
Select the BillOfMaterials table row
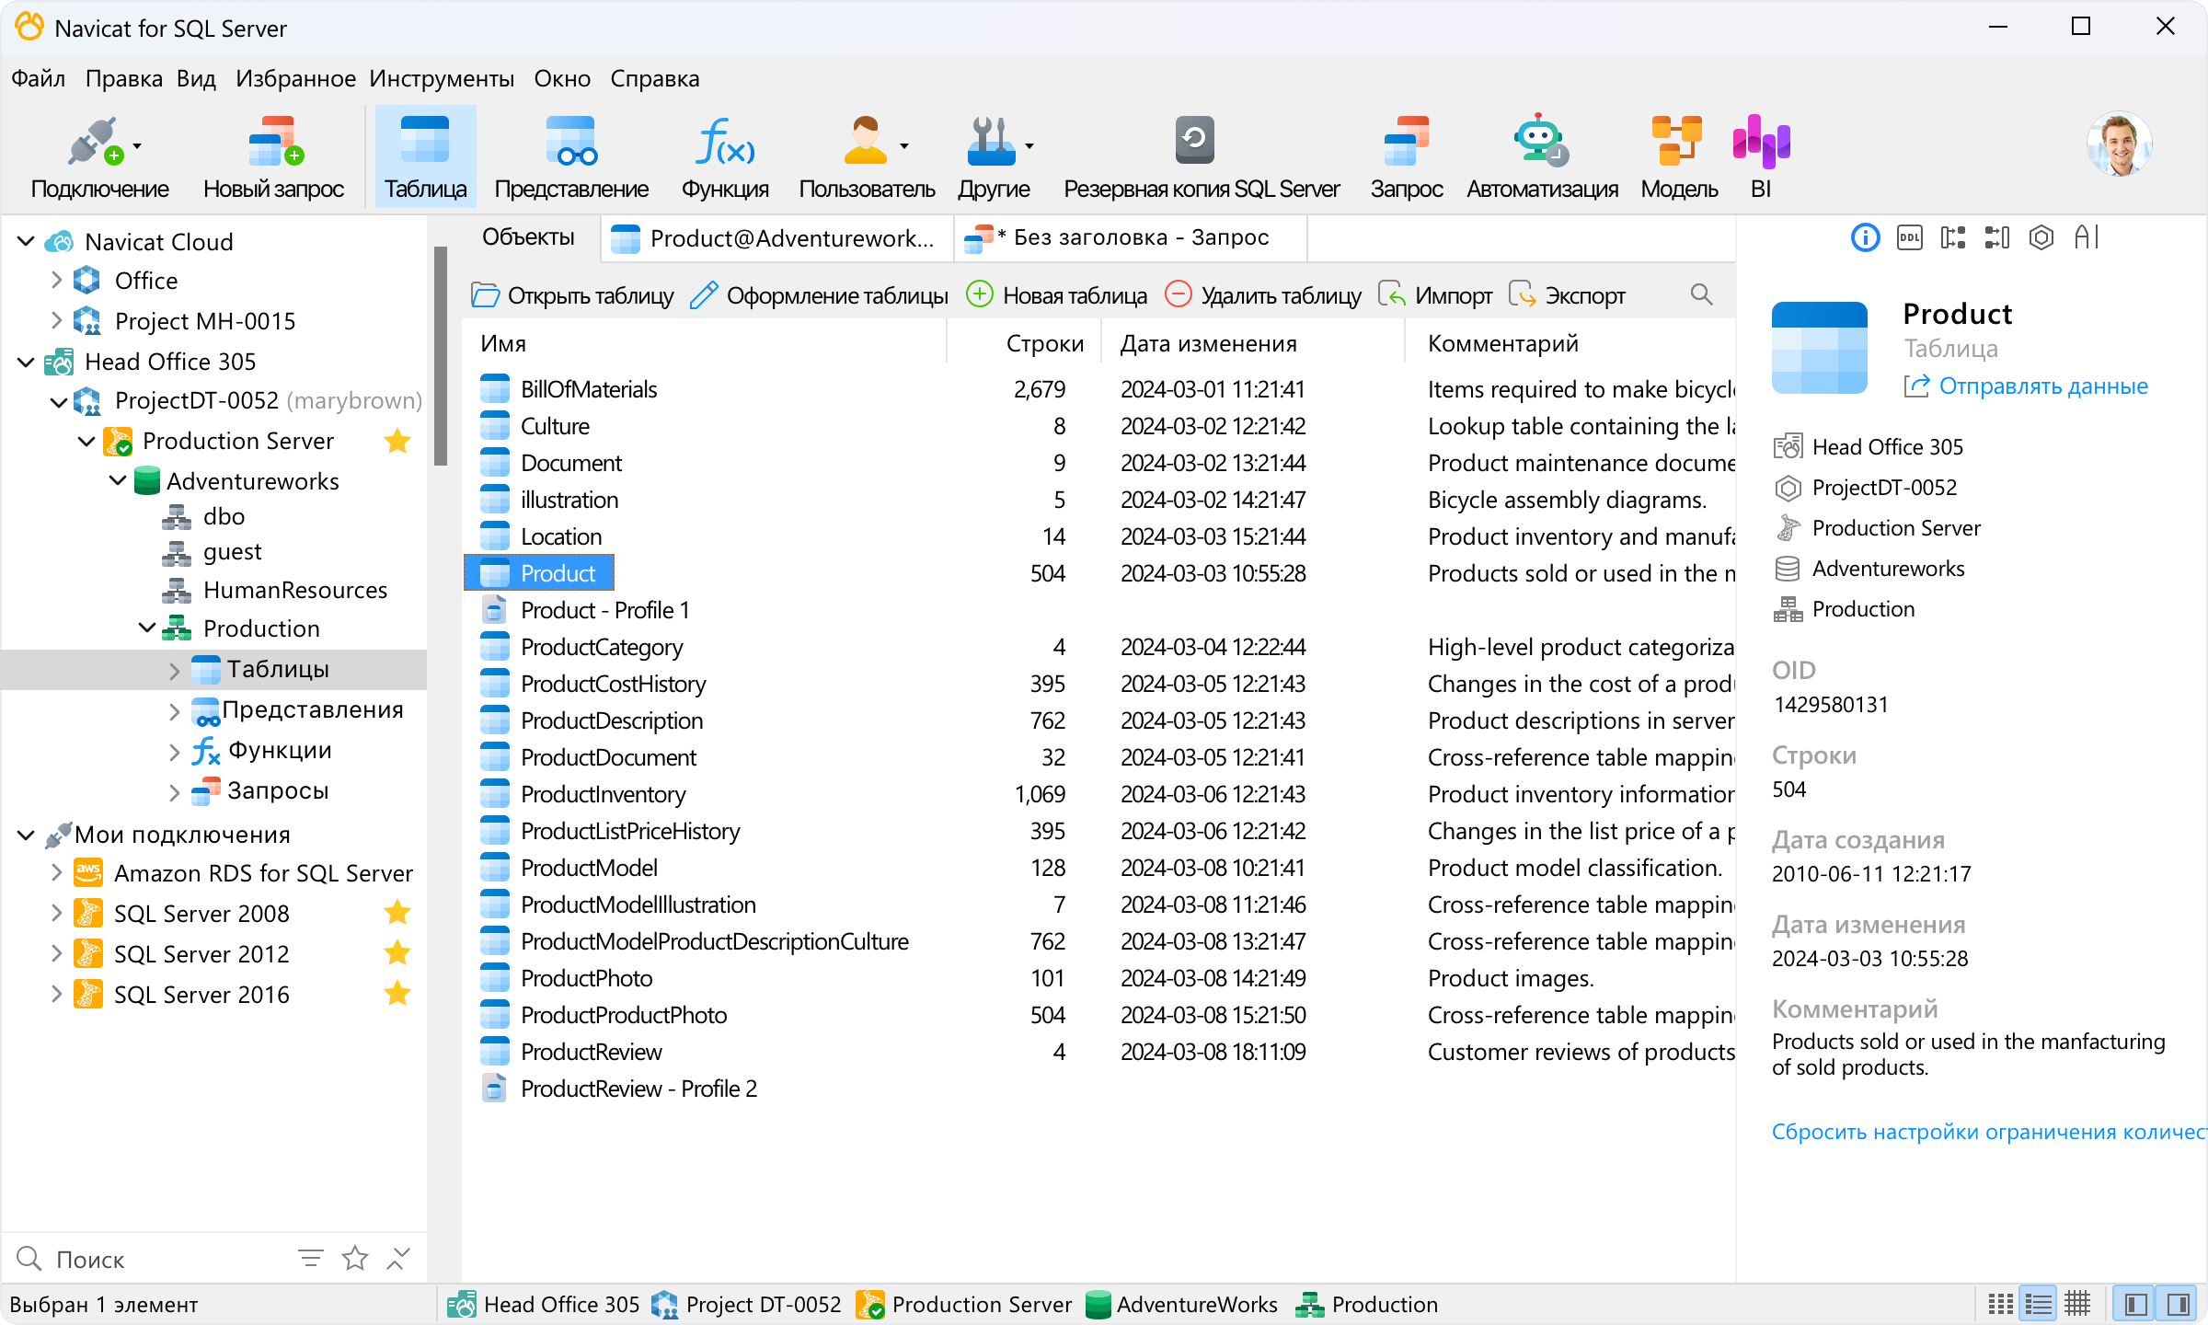pos(1098,388)
